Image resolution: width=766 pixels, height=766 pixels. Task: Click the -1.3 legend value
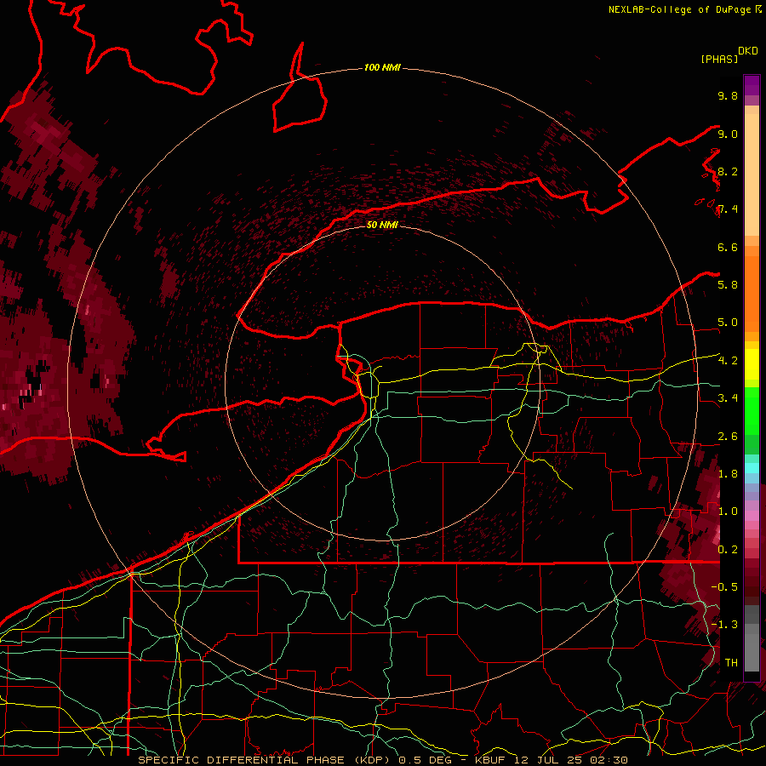point(724,625)
